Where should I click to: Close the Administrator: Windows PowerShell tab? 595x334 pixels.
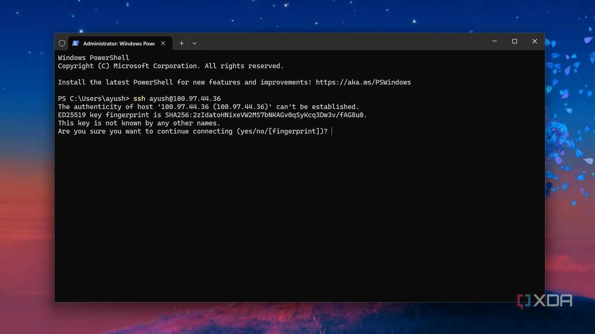(163, 43)
